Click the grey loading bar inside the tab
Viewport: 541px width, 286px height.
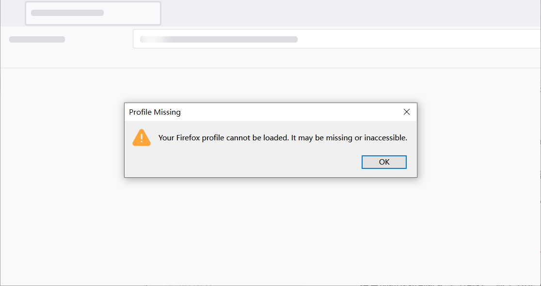[x=67, y=13]
